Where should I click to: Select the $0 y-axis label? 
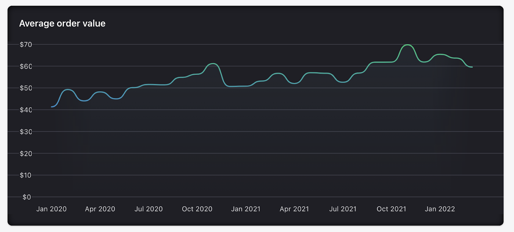[x=27, y=197]
